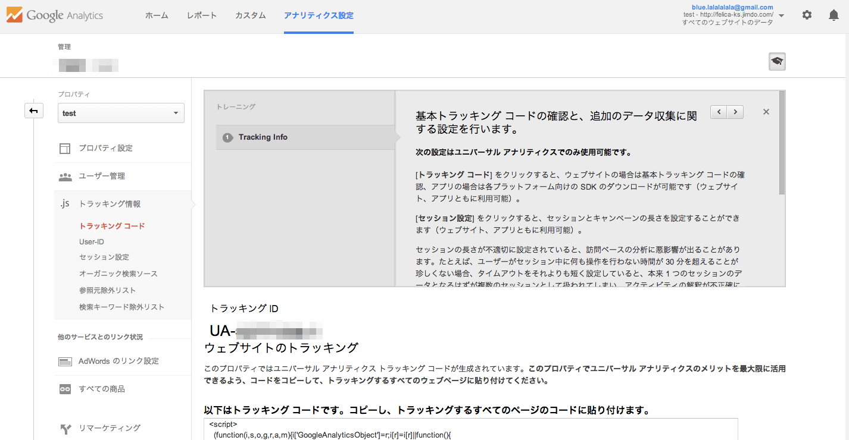This screenshot has height=440, width=849.
Task: Open プロパティ設定 in the sidebar
Action: click(106, 148)
